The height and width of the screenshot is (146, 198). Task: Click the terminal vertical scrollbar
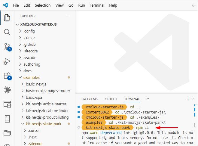[195, 125]
